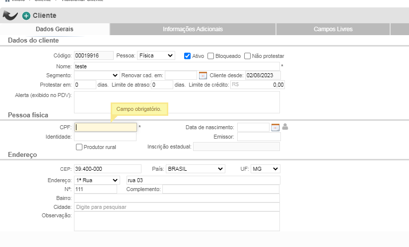
Task: Expand the Segmento dropdown
Action: (x=97, y=75)
